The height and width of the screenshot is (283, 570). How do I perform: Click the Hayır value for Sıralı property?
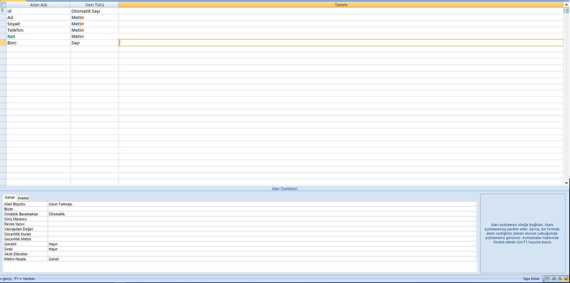(262, 249)
